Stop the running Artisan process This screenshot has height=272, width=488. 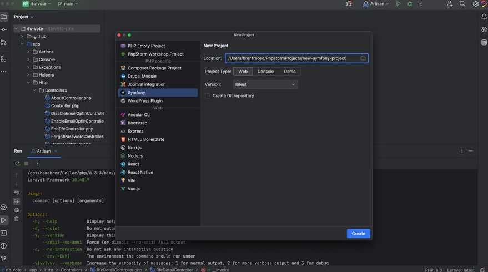27,163
